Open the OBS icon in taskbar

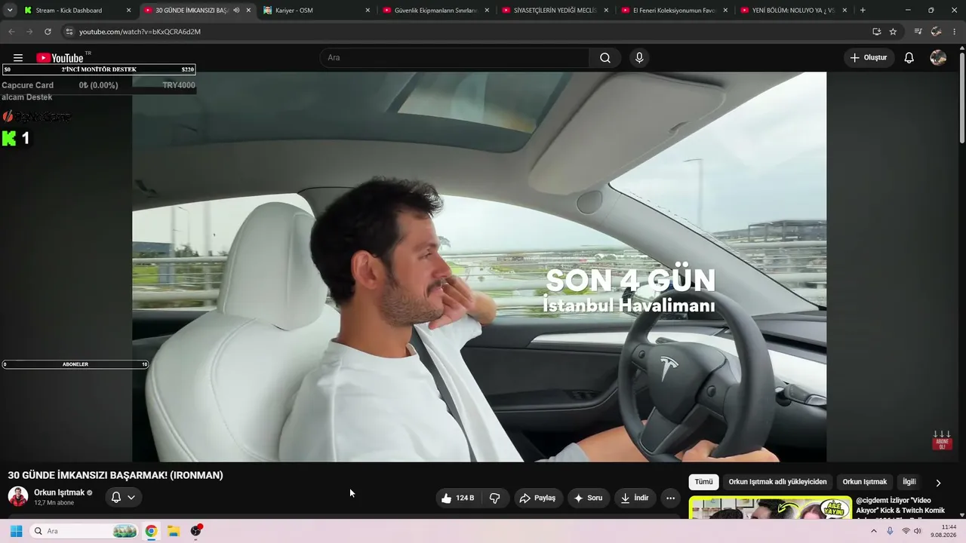coord(196,531)
